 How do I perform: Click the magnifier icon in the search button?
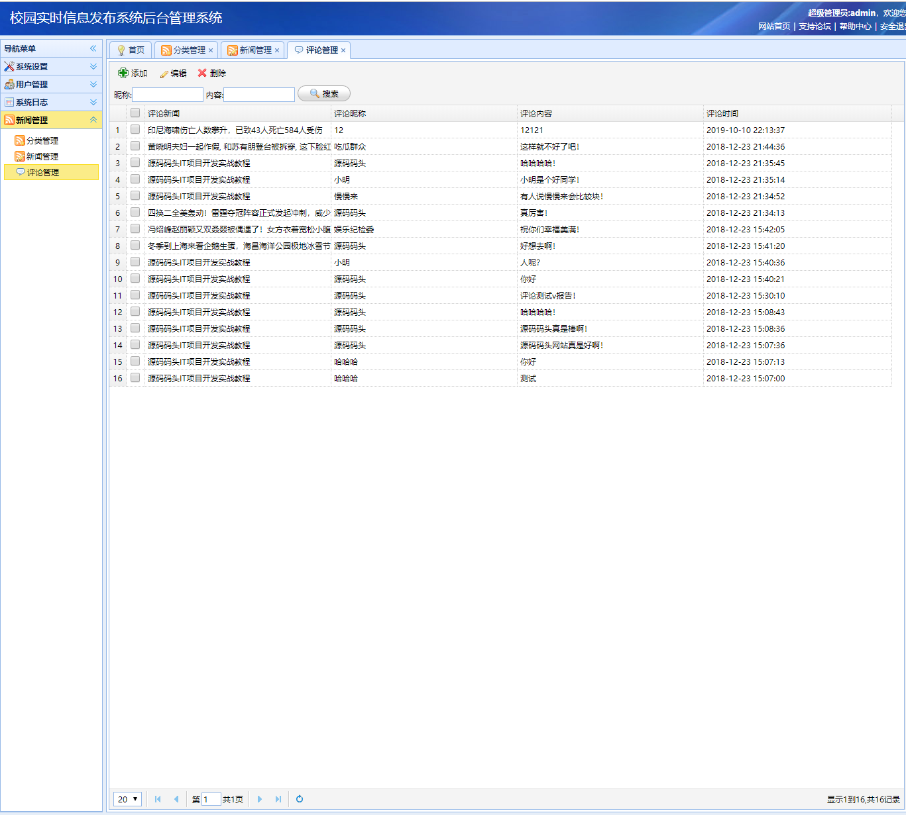[315, 94]
